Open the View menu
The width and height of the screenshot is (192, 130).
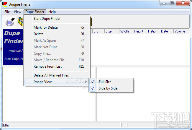[17, 12]
